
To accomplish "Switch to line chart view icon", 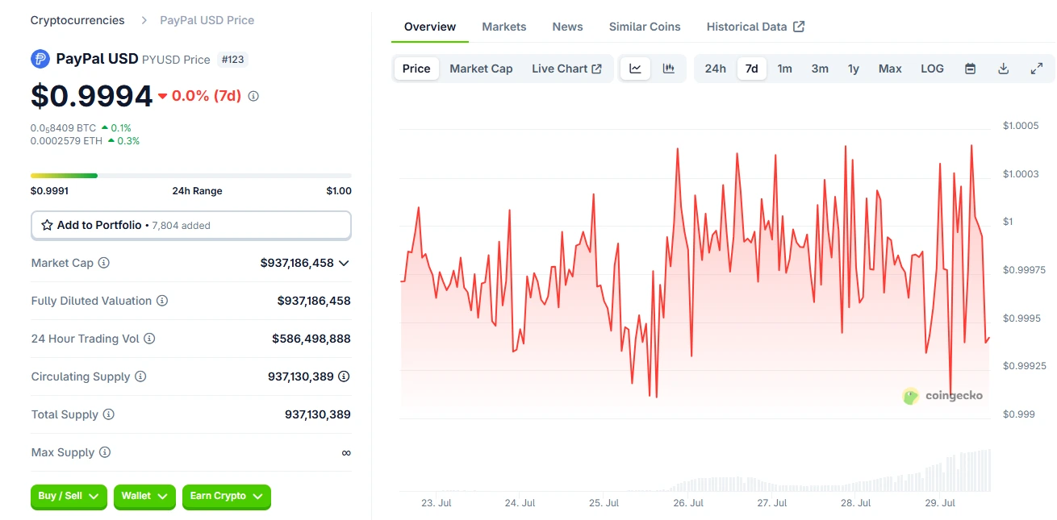I will [x=635, y=69].
